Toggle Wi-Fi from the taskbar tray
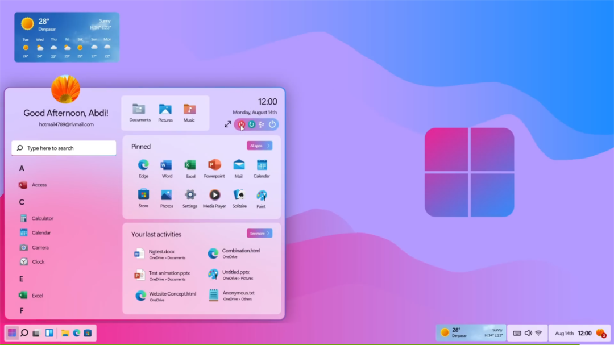This screenshot has width=614, height=345. coord(539,333)
